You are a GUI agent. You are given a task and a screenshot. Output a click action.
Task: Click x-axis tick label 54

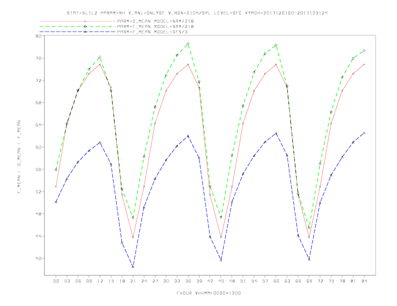(254, 281)
